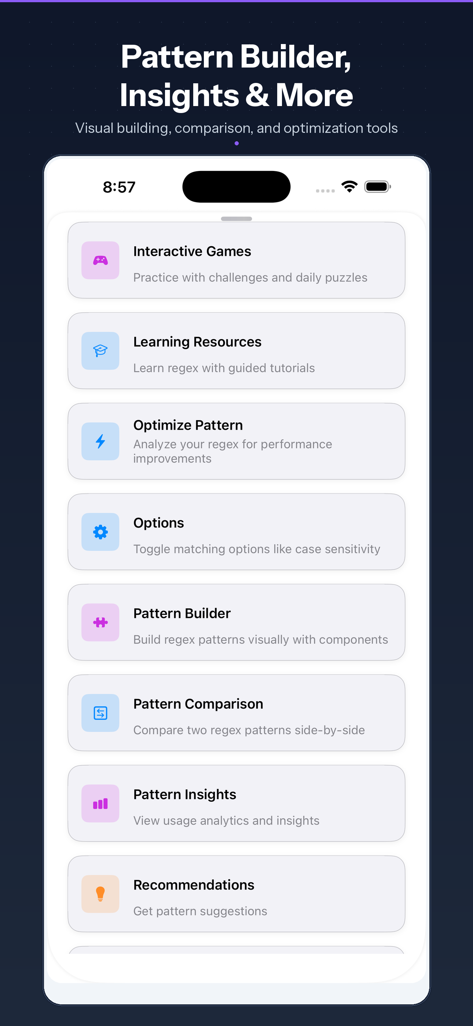Click the battery indicator in status bar
This screenshot has height=1026, width=473.
click(x=377, y=186)
